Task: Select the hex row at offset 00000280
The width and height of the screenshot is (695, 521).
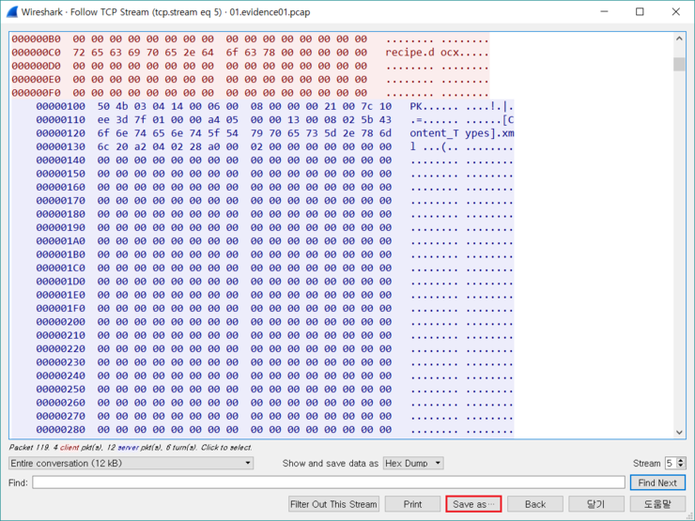Action: tap(275, 429)
